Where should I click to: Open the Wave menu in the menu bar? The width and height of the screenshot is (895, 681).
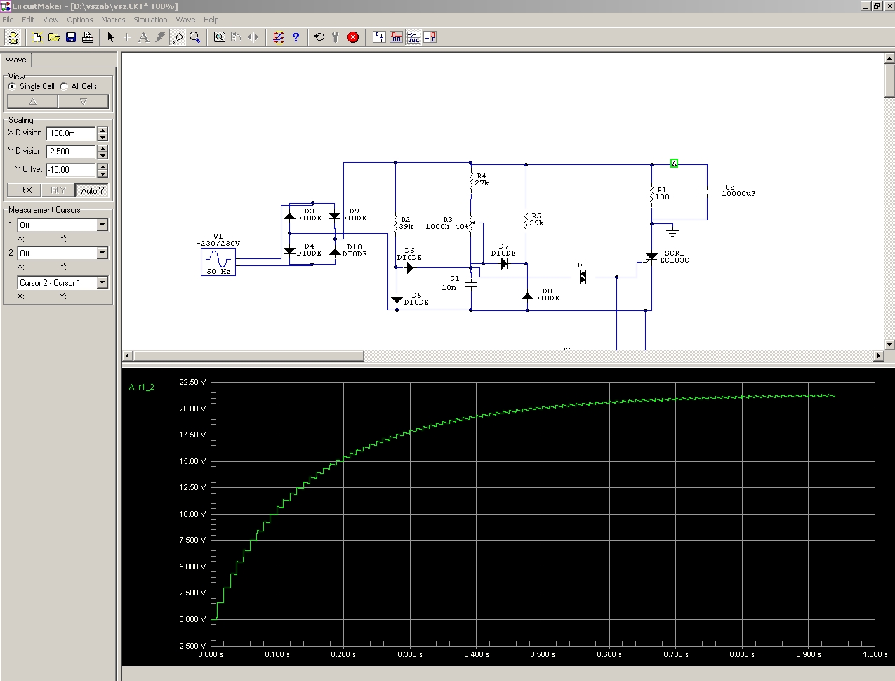tap(185, 20)
